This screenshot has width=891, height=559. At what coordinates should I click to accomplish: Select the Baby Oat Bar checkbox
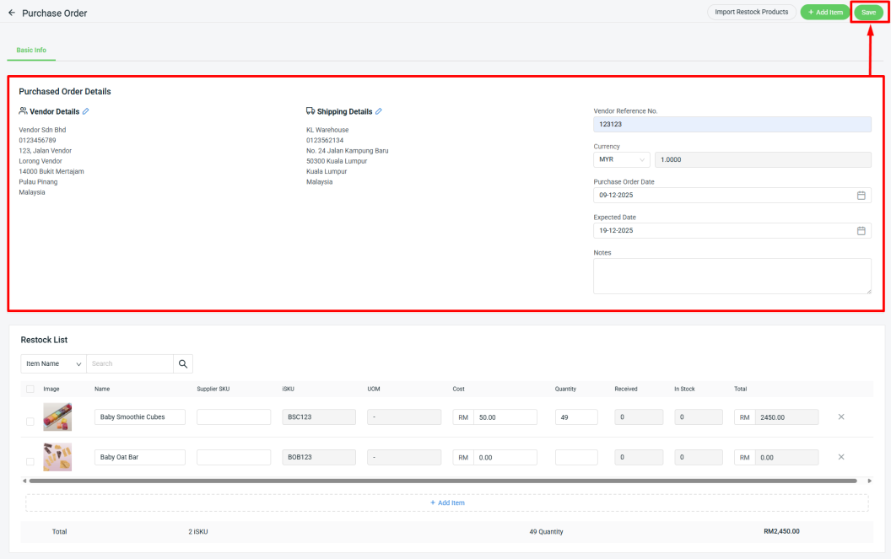tap(30, 461)
